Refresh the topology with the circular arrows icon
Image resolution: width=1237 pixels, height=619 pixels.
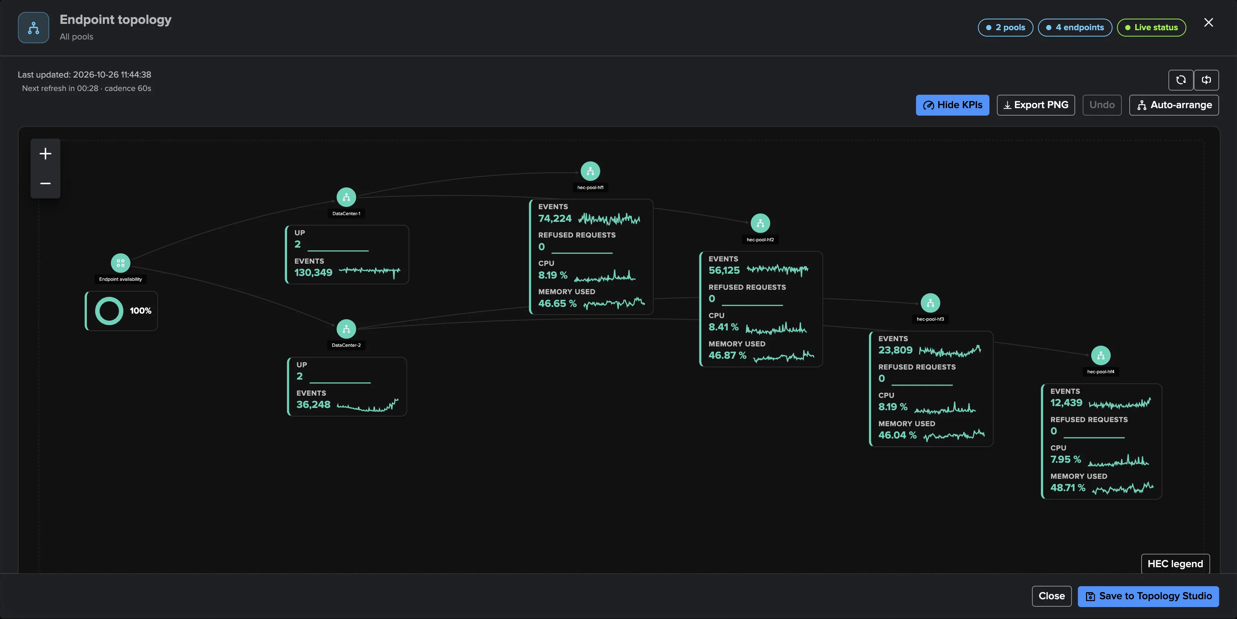click(x=1181, y=80)
